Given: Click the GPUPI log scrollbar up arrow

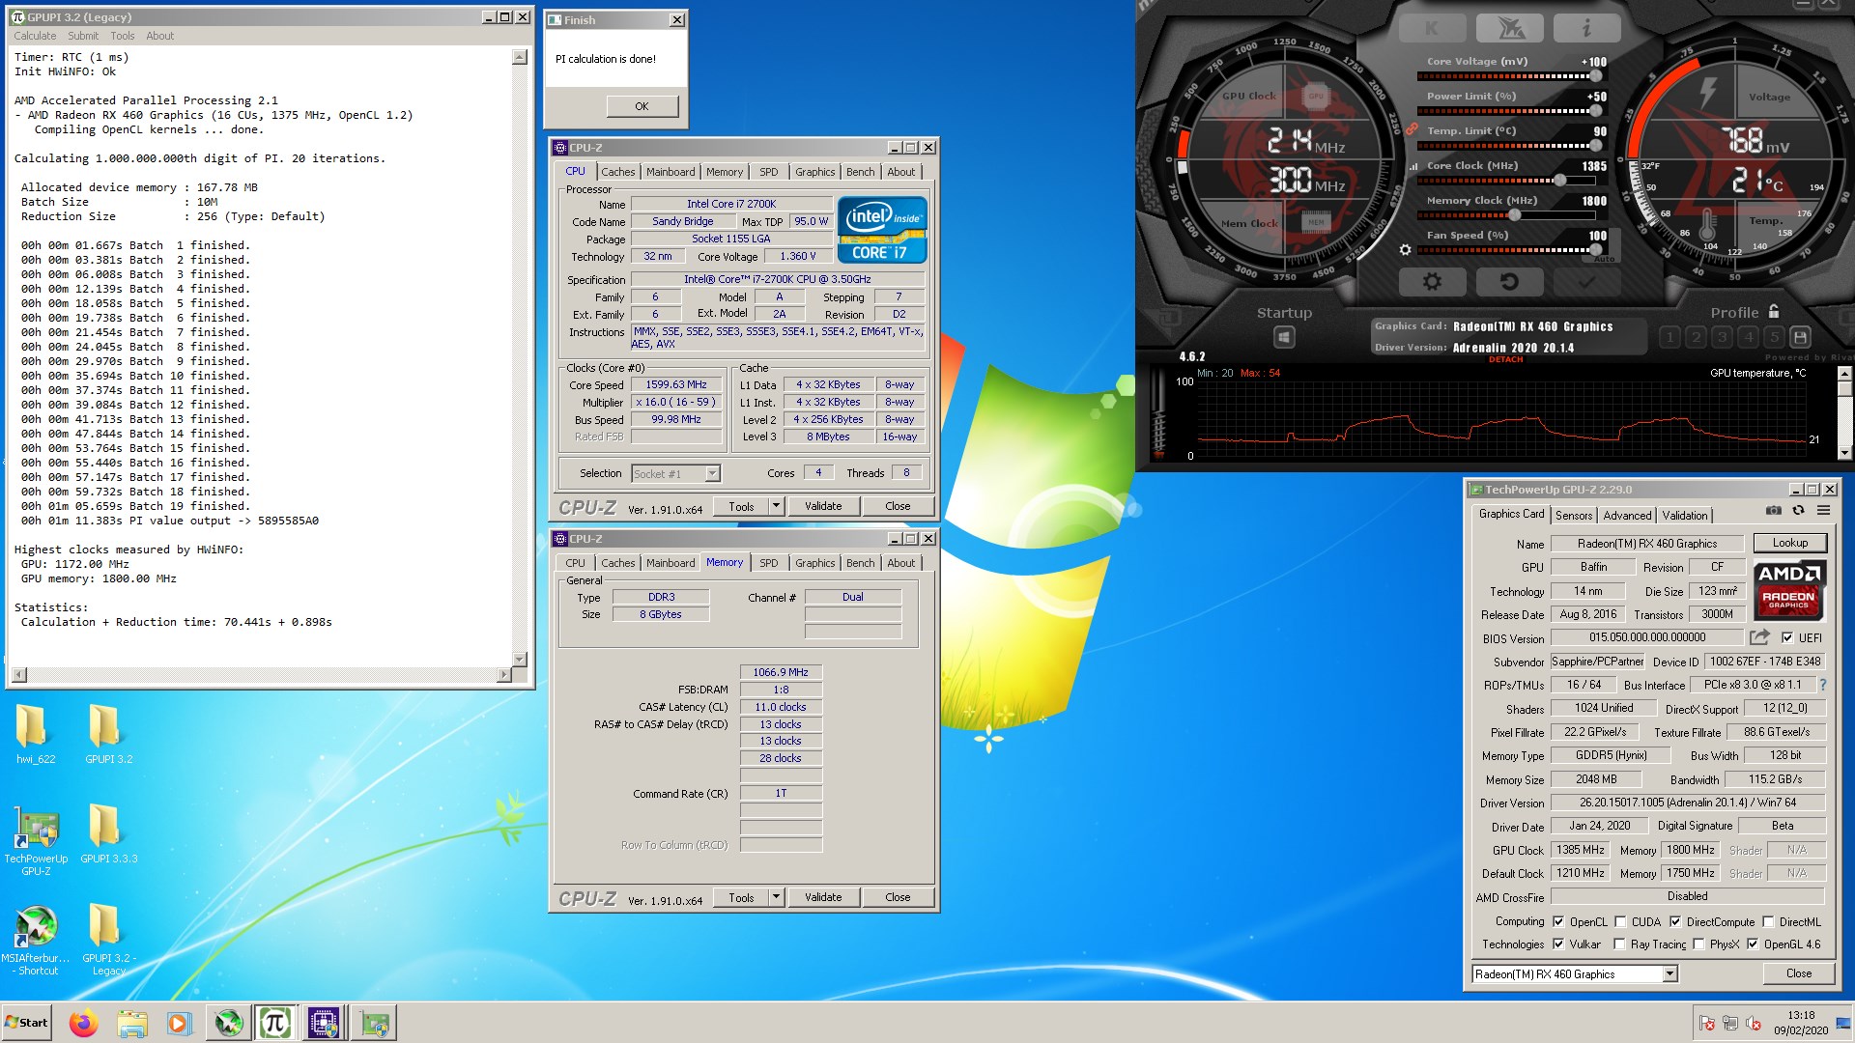Looking at the screenshot, I should [x=520, y=57].
